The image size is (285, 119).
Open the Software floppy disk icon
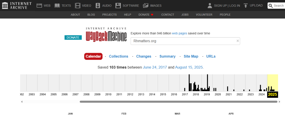[x=118, y=6]
